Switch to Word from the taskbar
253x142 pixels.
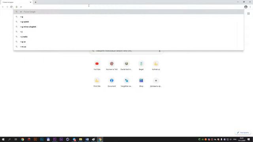[x=87, y=139]
